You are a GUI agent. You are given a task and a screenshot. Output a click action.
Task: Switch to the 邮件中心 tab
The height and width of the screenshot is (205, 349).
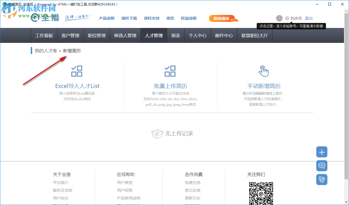click(224, 35)
